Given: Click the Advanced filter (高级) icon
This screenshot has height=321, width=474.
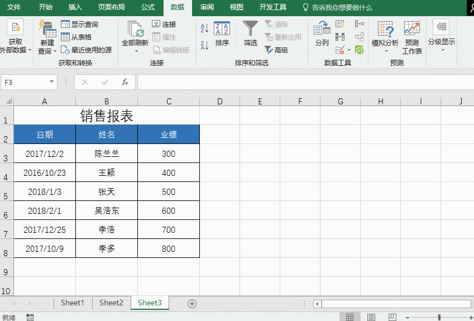Looking at the screenshot, I should [269, 50].
